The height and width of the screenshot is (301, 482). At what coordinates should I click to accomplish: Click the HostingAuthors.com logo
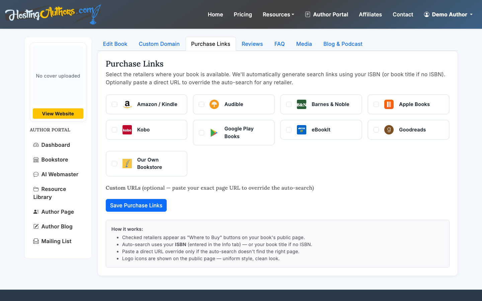[53, 14]
